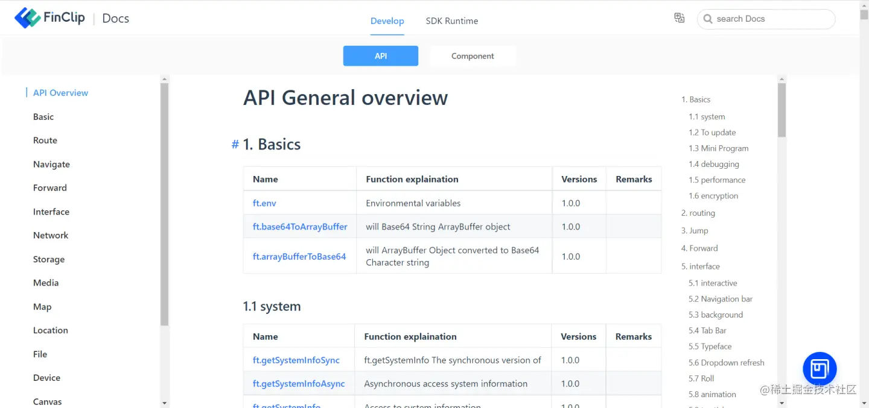Click the search magnifier icon

point(708,19)
